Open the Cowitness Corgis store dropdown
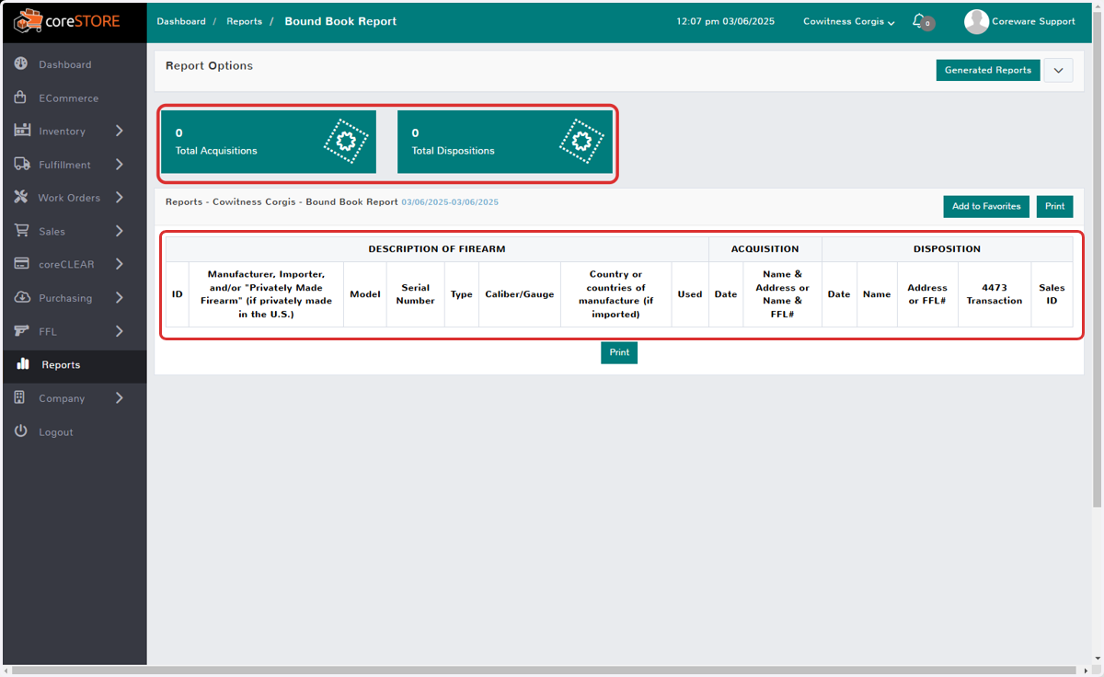The height and width of the screenshot is (677, 1104). tap(848, 21)
